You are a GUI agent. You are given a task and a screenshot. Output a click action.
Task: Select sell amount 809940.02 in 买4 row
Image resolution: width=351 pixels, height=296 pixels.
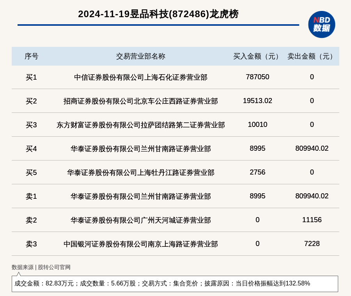pyautogui.click(x=312, y=148)
